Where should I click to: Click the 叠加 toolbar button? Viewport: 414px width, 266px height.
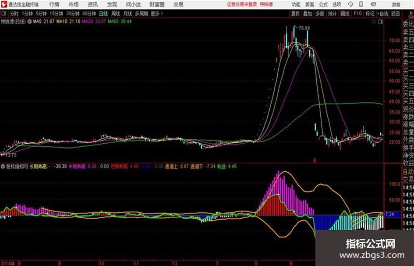(x=308, y=14)
